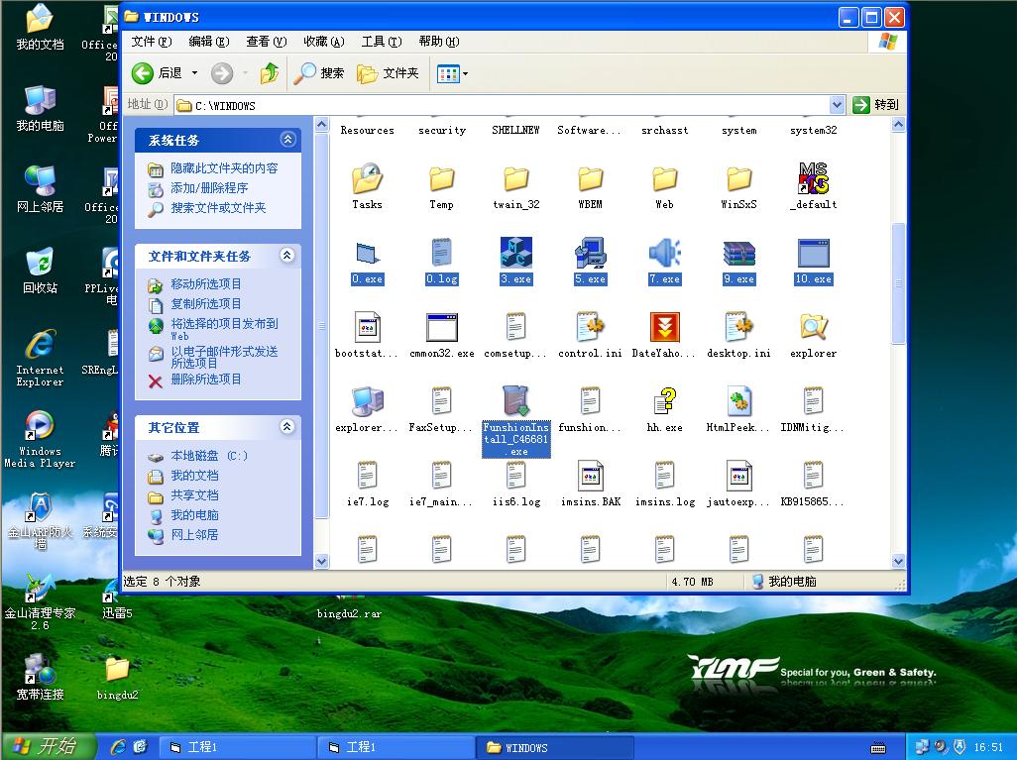Select the Tasks folder icon

point(367,180)
